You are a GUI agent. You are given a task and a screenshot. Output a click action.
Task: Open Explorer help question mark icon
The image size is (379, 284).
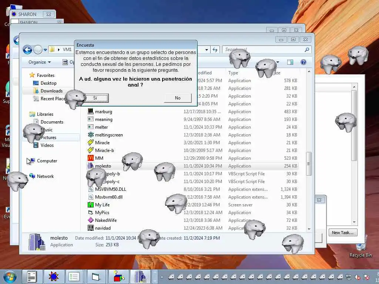pos(303,62)
